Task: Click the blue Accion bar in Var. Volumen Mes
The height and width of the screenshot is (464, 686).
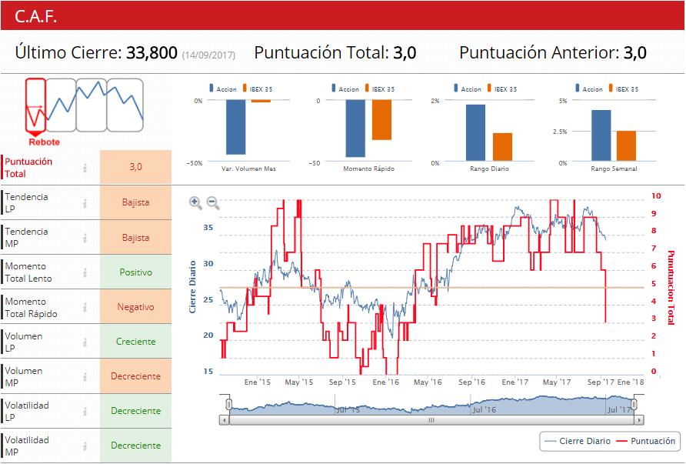Action: pyautogui.click(x=236, y=128)
